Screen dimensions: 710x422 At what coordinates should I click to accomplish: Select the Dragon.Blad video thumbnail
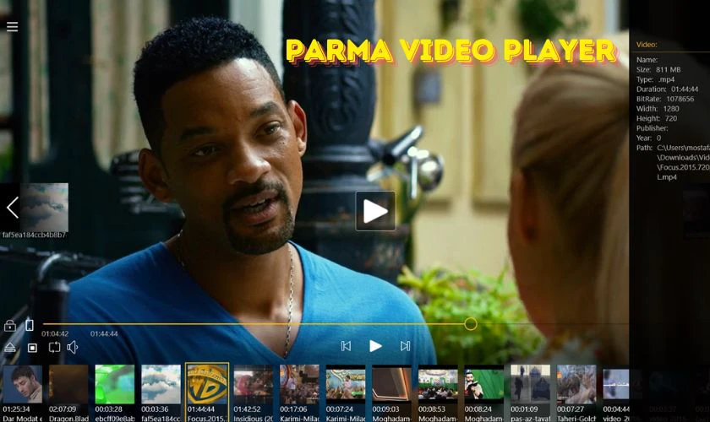[68, 385]
